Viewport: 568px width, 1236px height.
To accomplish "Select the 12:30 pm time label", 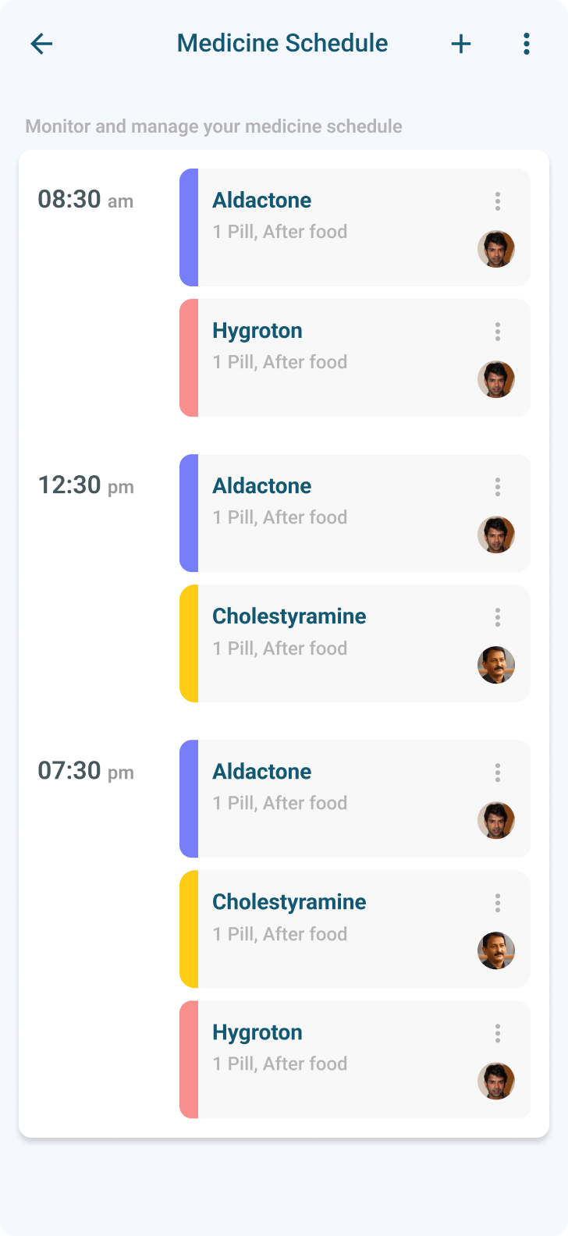I will point(86,485).
